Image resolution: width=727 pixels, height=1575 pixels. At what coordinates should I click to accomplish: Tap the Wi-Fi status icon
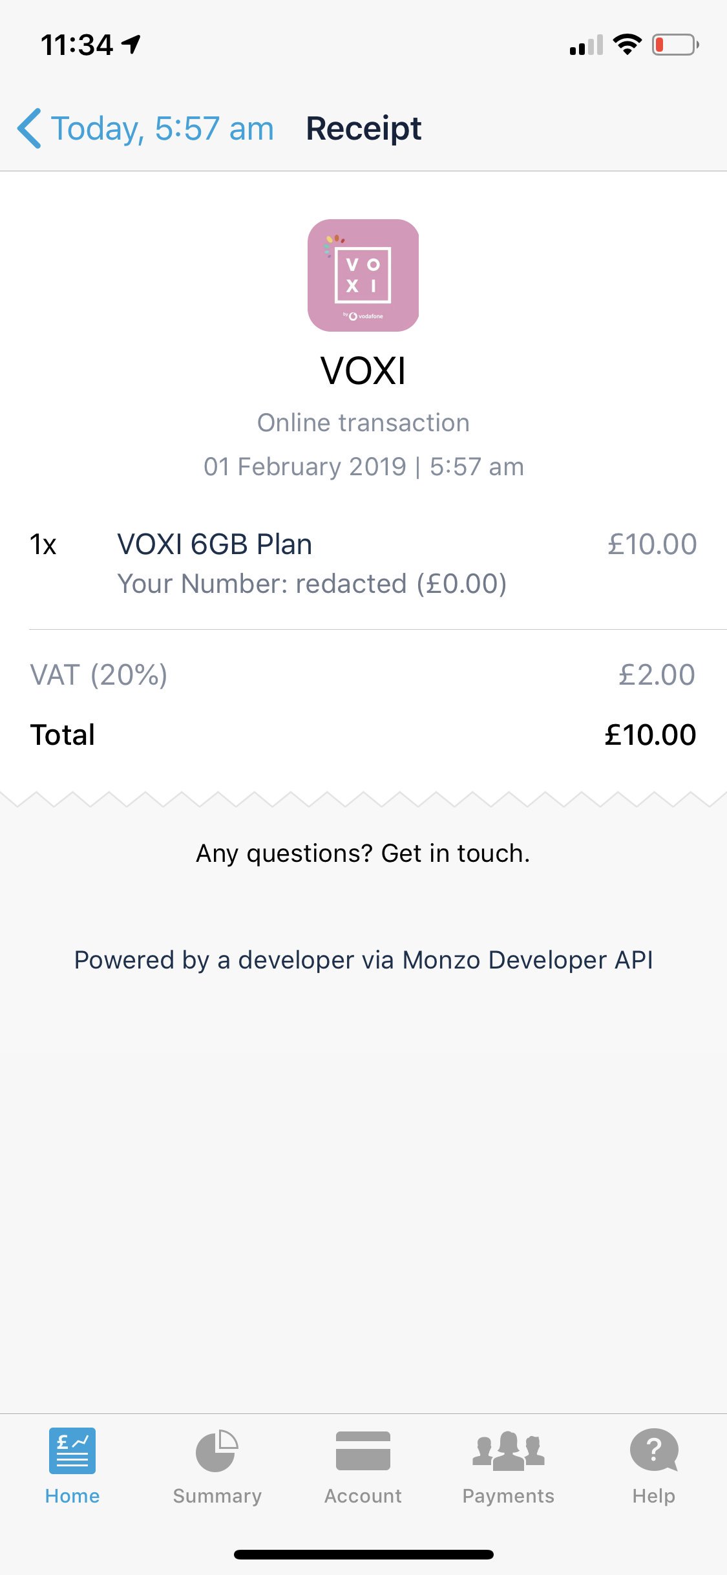[x=627, y=45]
